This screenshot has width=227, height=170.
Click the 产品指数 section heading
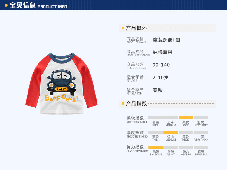(136, 103)
